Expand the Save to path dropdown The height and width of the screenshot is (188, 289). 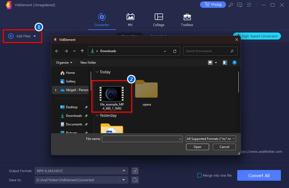point(124,180)
